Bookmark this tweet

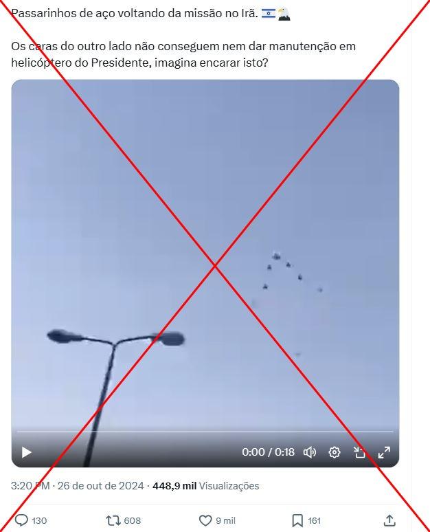coord(297,520)
